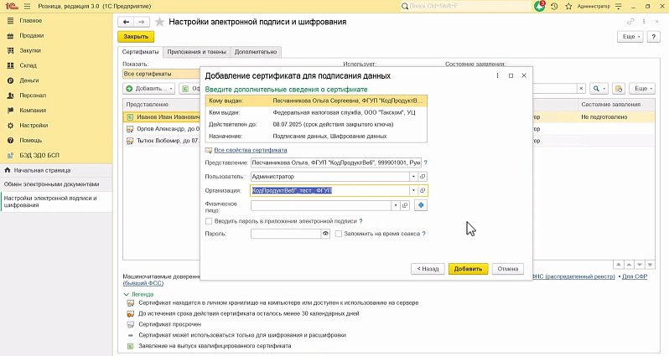Copy link icon near top right
669x356 pixels.
(x=630, y=21)
